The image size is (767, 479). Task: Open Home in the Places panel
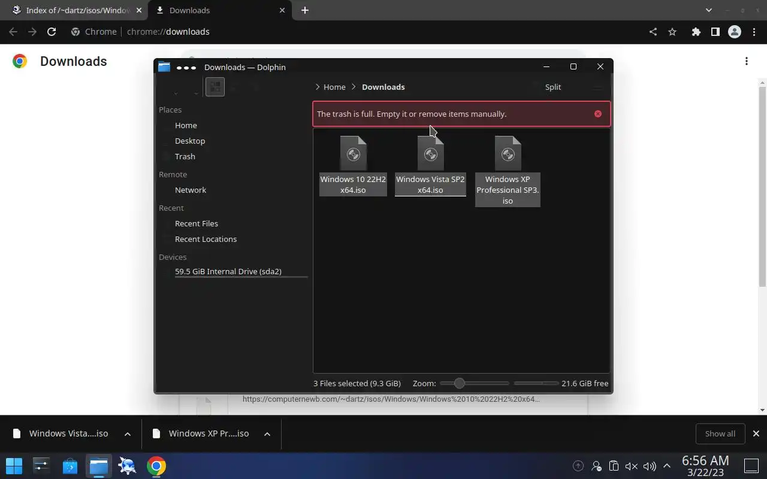(x=186, y=125)
